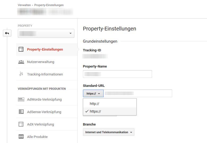Click the Verwalten breadcrumb link
This screenshot has width=207, height=143.
tap(24, 5)
